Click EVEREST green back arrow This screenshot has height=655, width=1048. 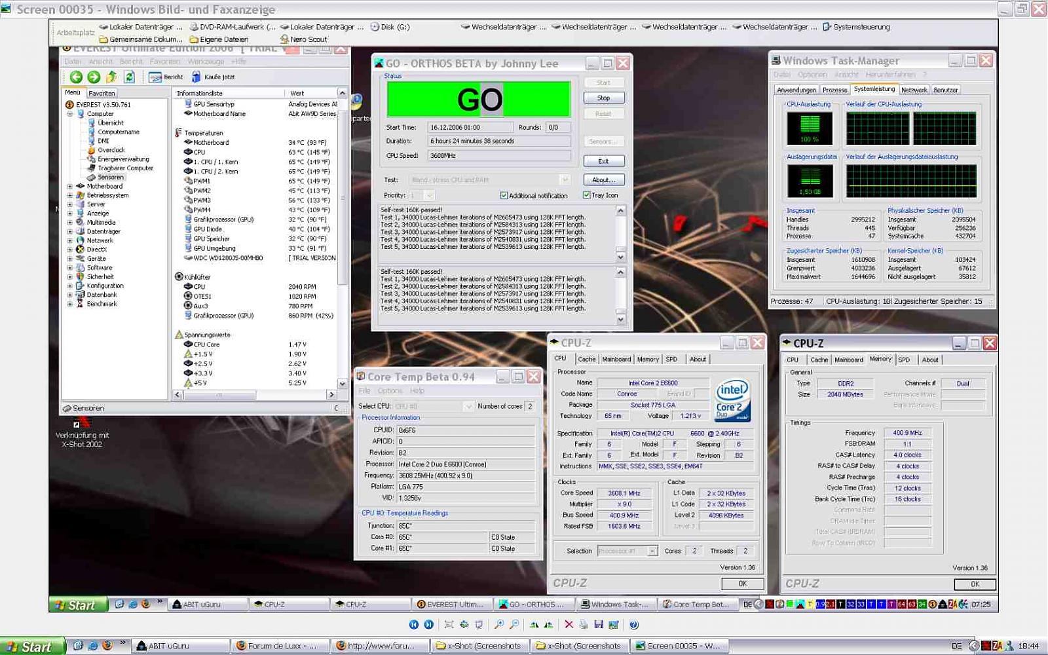pos(76,77)
